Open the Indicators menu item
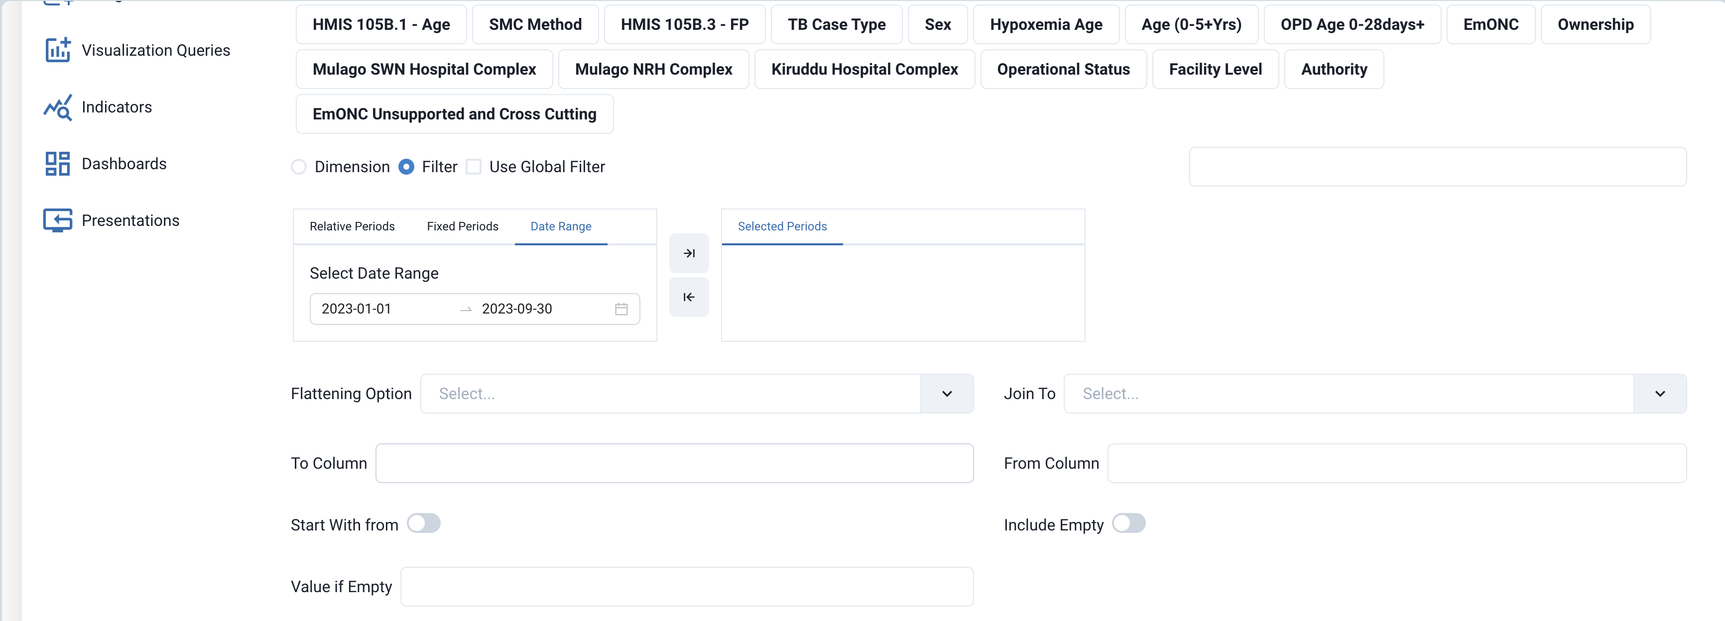Image resolution: width=1725 pixels, height=621 pixels. click(x=98, y=107)
